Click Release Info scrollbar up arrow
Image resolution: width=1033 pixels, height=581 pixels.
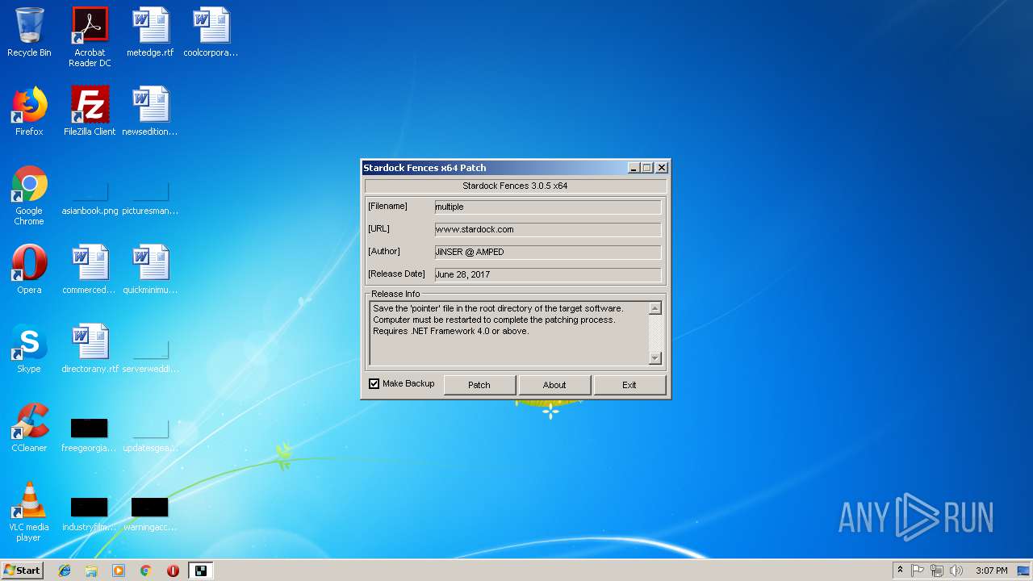click(655, 308)
